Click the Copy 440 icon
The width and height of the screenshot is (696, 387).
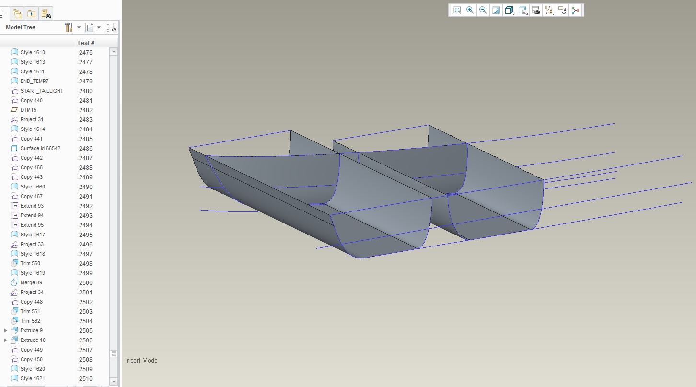coord(14,100)
